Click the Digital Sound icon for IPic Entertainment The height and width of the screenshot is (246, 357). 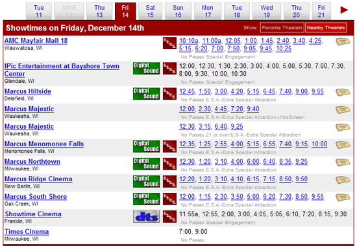pyautogui.click(x=147, y=69)
